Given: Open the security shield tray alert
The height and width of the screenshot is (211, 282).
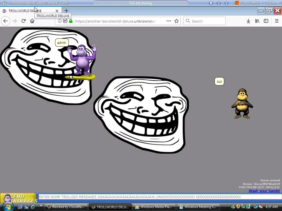Looking at the screenshot, I should coord(238,207).
